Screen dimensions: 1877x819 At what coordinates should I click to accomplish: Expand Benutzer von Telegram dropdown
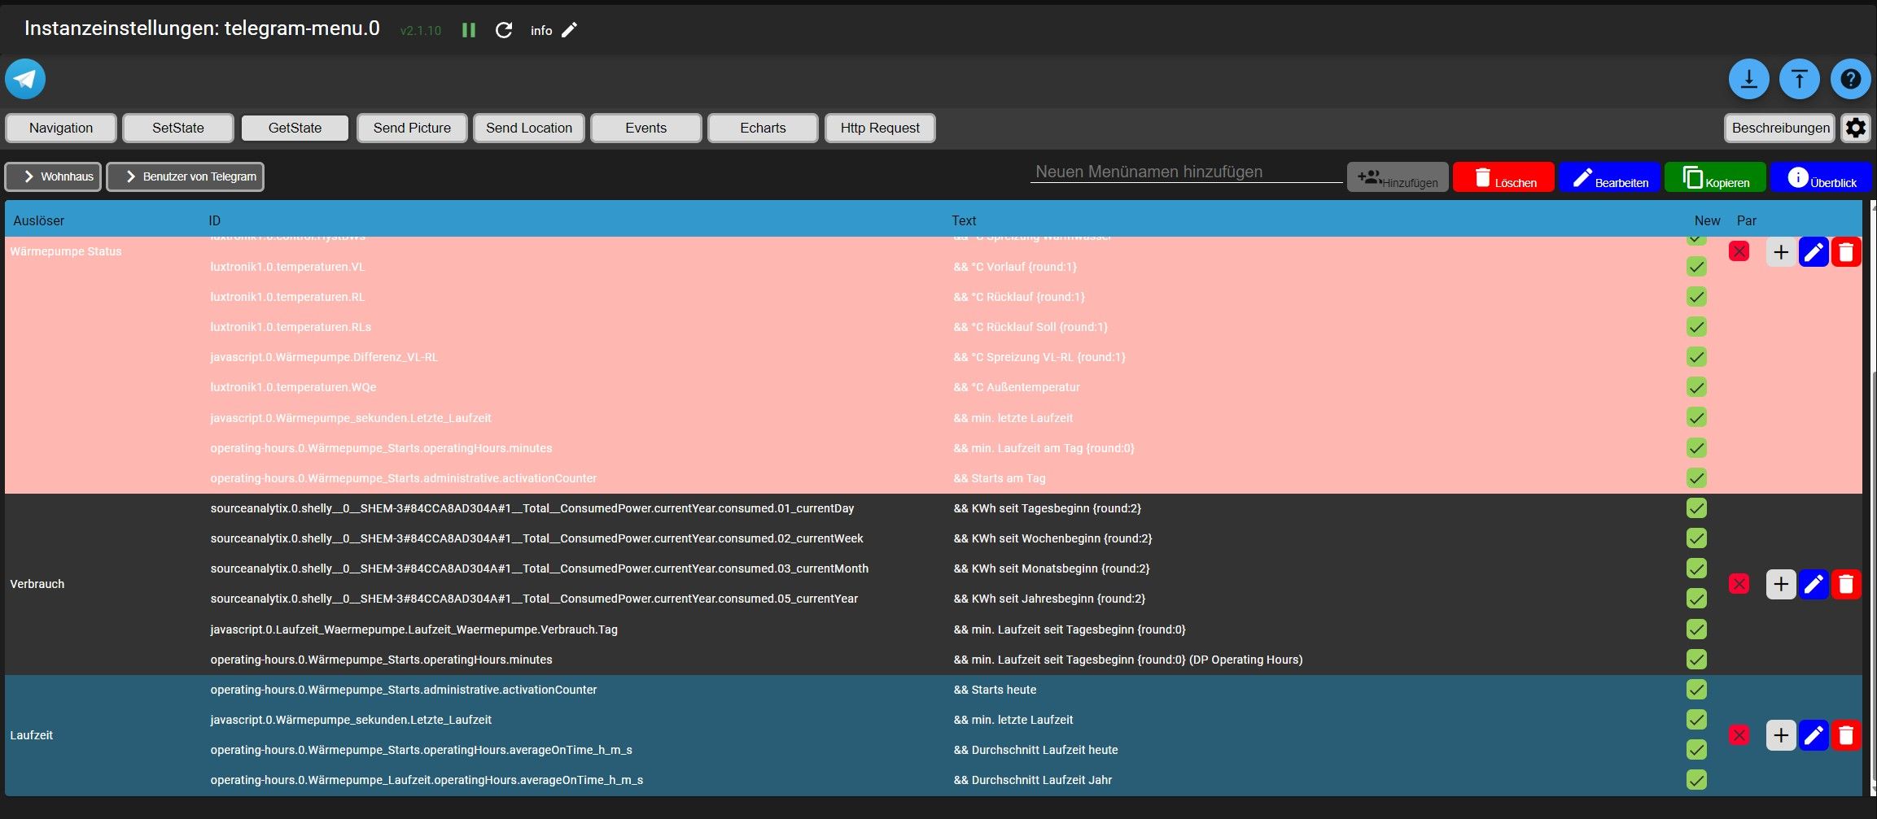point(186,176)
